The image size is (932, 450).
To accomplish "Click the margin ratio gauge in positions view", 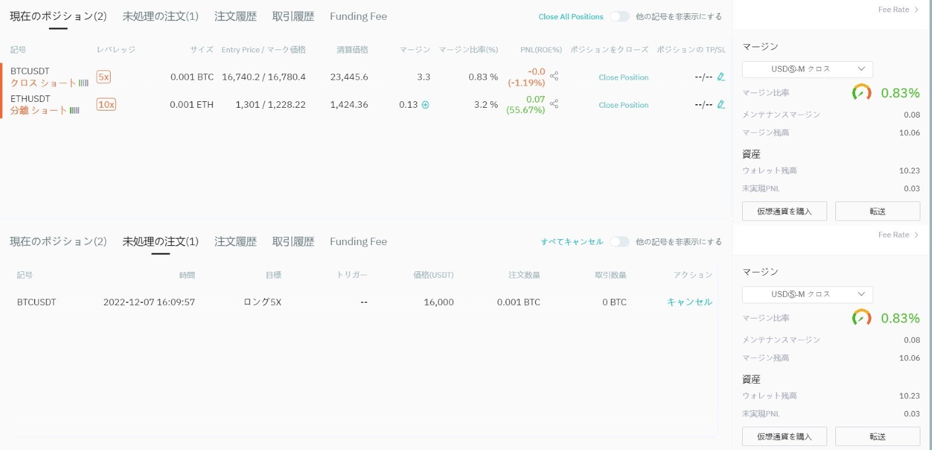I will [862, 93].
